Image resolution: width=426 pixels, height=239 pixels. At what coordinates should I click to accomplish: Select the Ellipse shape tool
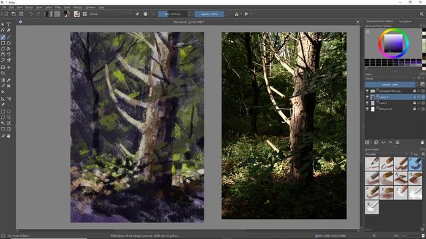point(9,43)
